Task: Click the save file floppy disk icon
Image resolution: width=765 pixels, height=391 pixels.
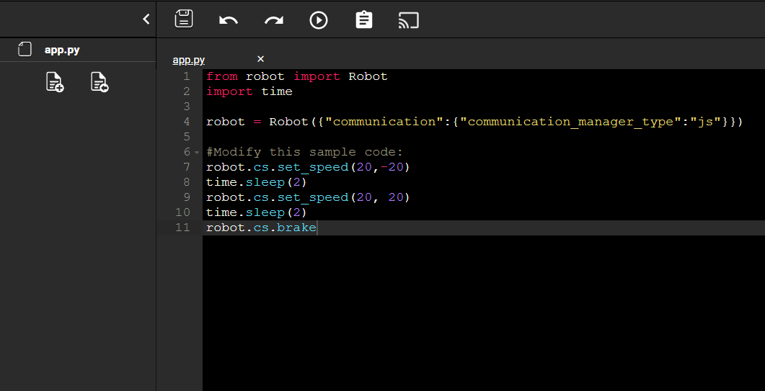Action: pos(184,19)
